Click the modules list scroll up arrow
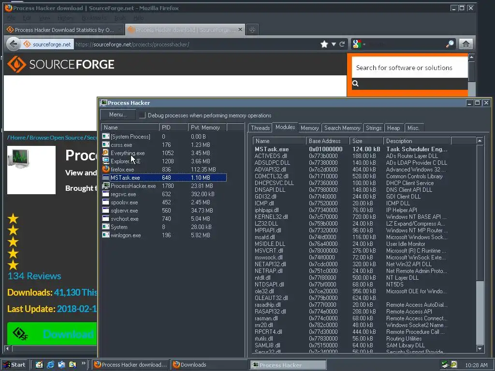Image resolution: width=495 pixels, height=371 pixels. point(480,141)
